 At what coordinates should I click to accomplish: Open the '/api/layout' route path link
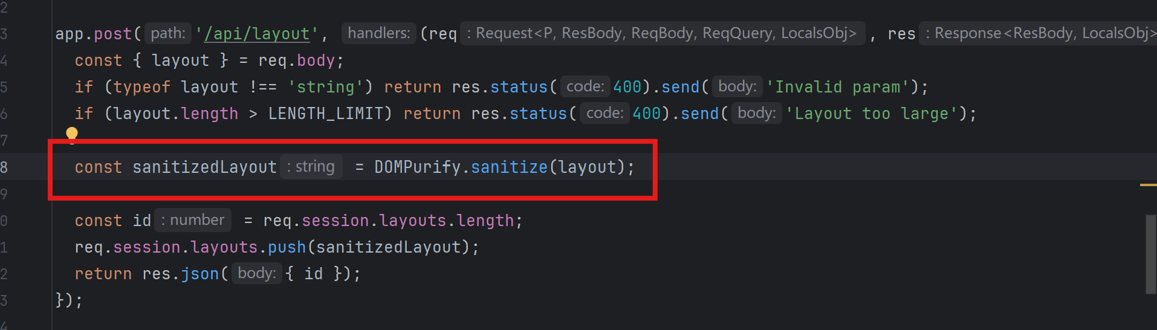click(x=257, y=34)
